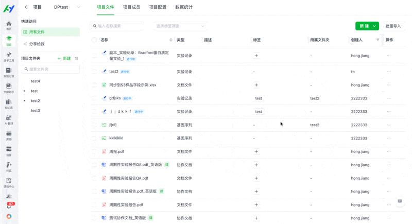Switch to the 项目文件 tab

point(106,7)
